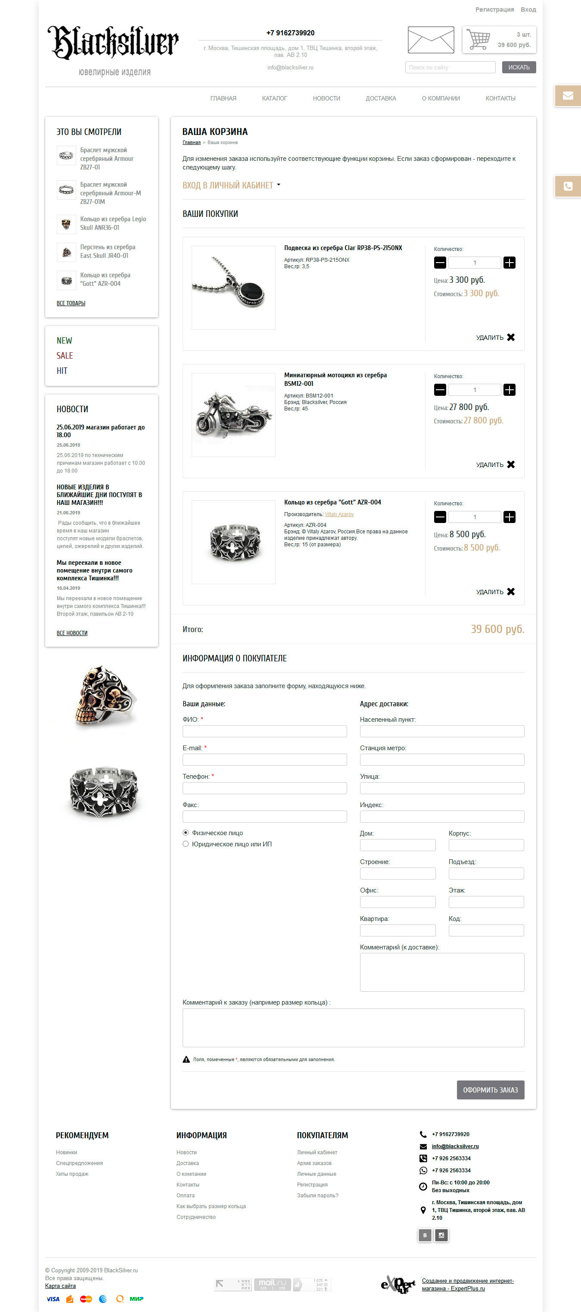This screenshot has height=1312, width=581.
Task: Click the floating envelope side button
Action: coord(568,95)
